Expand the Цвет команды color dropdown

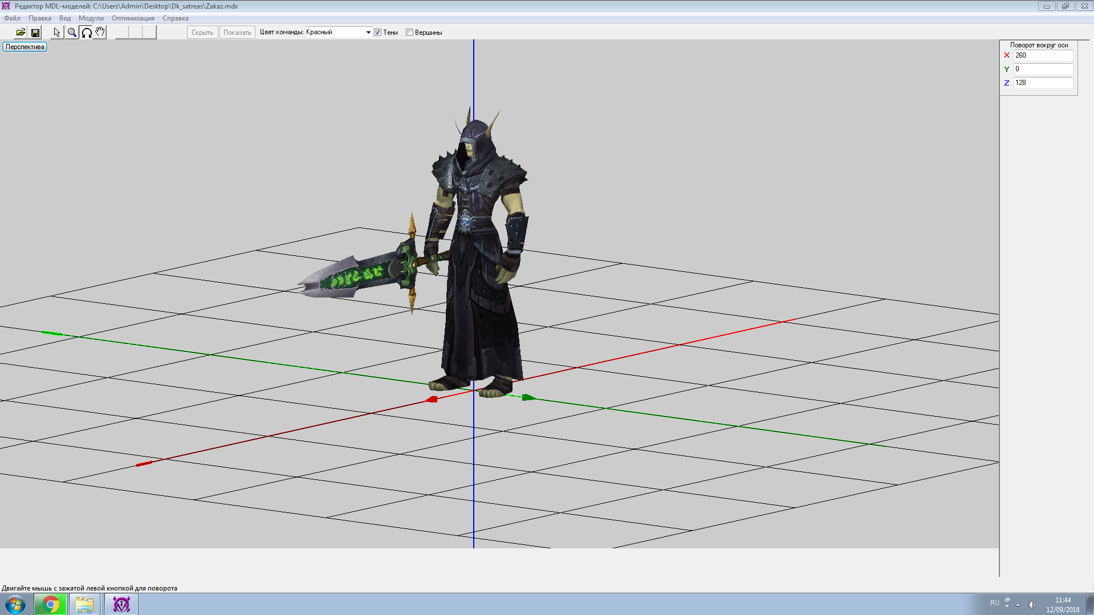(368, 32)
